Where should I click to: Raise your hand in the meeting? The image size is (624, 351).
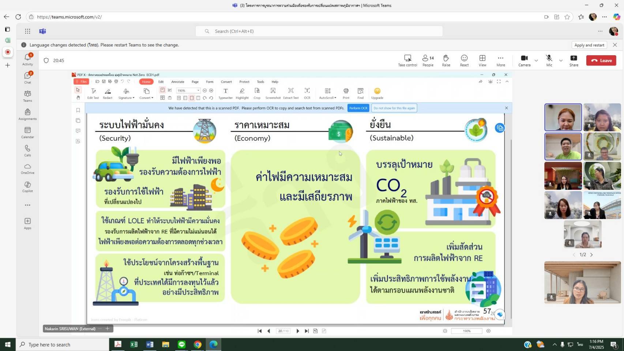446,60
